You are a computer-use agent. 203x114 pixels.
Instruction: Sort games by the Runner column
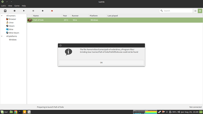pos(80,16)
